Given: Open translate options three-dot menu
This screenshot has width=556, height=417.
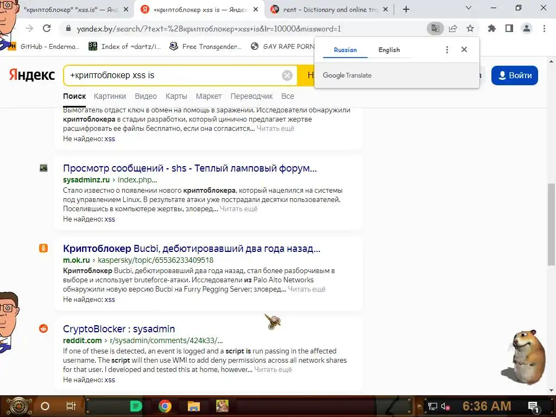Looking at the screenshot, I should [447, 49].
